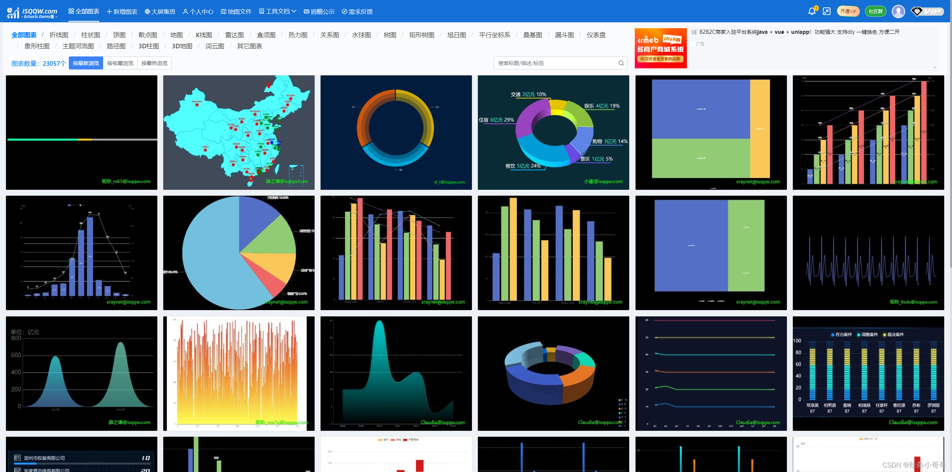Select the 词云图 category
952x472 pixels.
(x=215, y=46)
